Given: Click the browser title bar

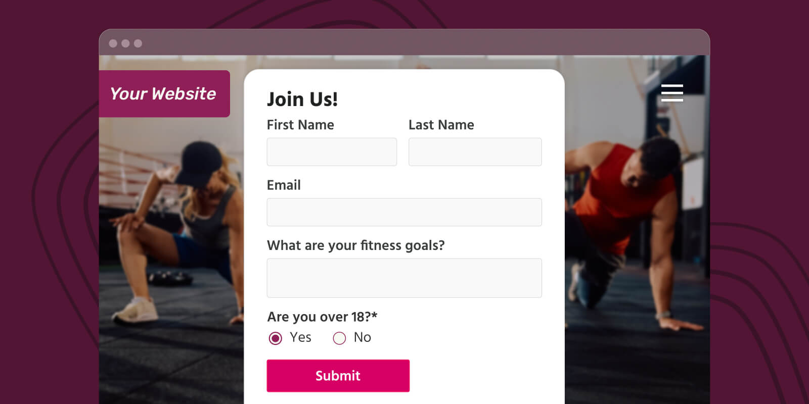Looking at the screenshot, I should coord(404,43).
